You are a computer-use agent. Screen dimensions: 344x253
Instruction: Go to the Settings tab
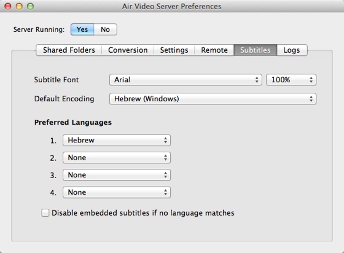point(174,50)
